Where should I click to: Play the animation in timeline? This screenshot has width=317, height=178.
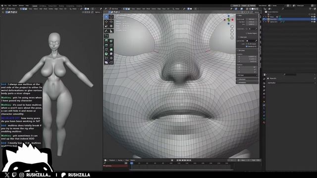185,160
